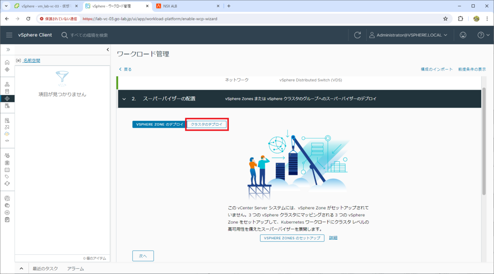This screenshot has height=274, width=494.
Task: Go back in the browser
Action: click(7, 18)
